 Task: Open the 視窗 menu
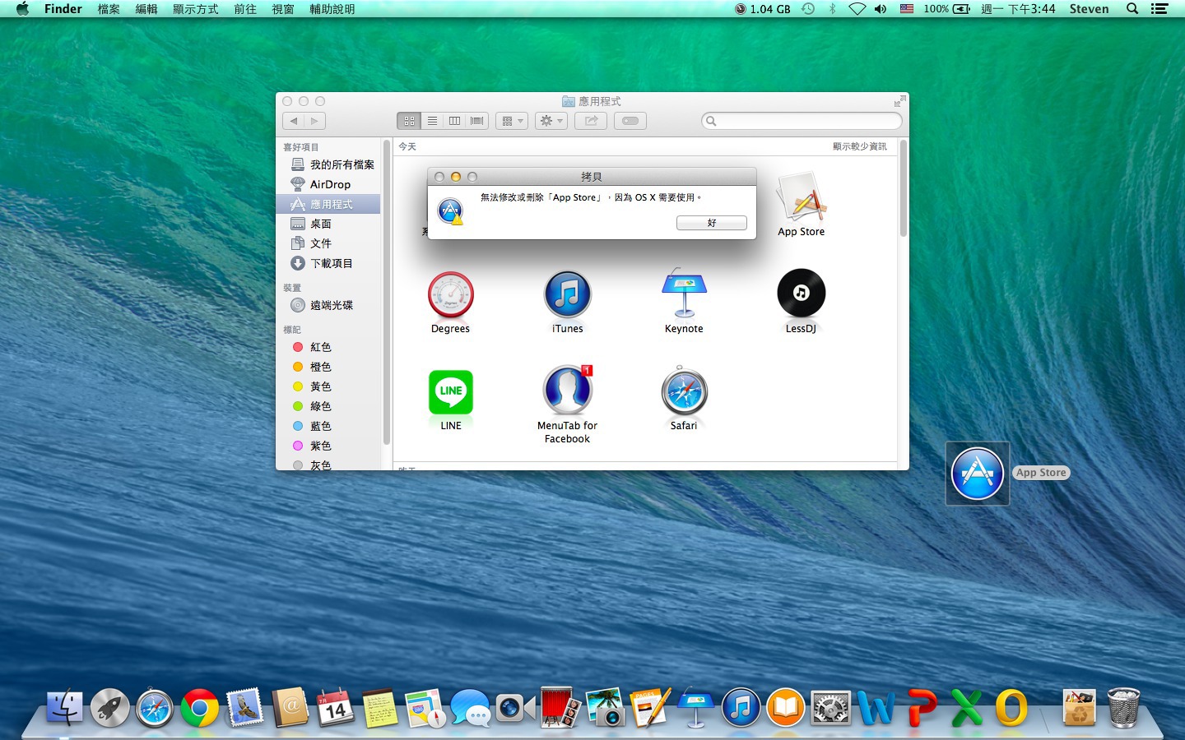tap(283, 9)
